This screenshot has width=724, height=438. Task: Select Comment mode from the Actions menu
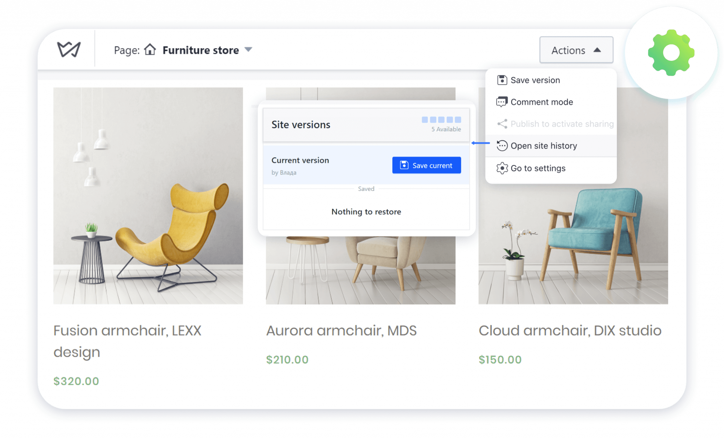tap(542, 102)
